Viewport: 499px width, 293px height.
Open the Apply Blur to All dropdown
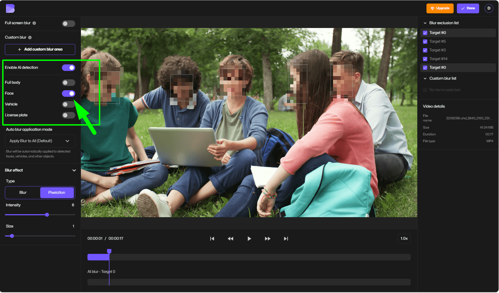[x=40, y=141]
